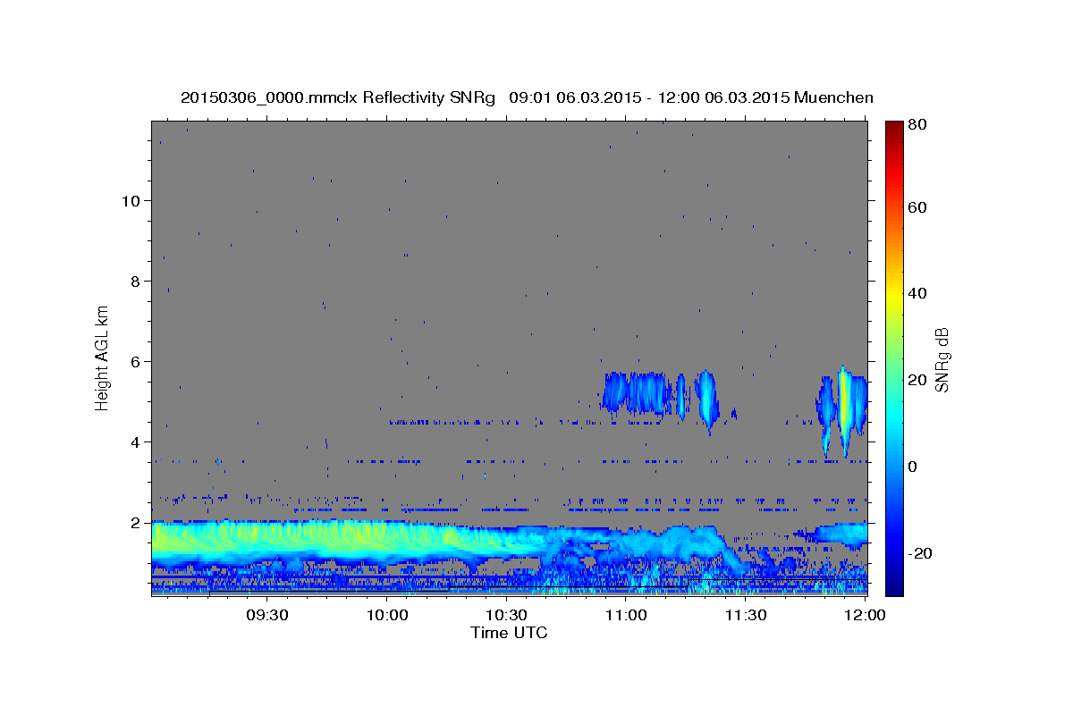Click the 'Muenchen' location label in the title
1073x715 pixels.
click(833, 97)
